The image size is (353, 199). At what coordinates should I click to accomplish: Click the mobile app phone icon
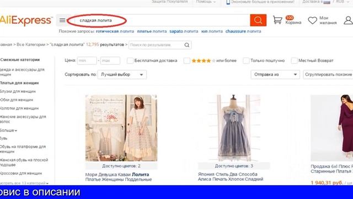pyautogui.click(x=228, y=2)
